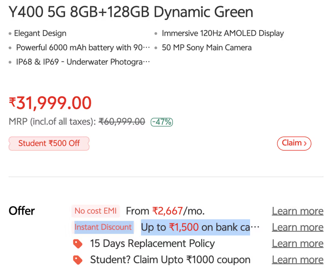Viewport: 330px width, 272px height.
Task: Open Learn more for Instant Discount offer
Action: [297, 227]
